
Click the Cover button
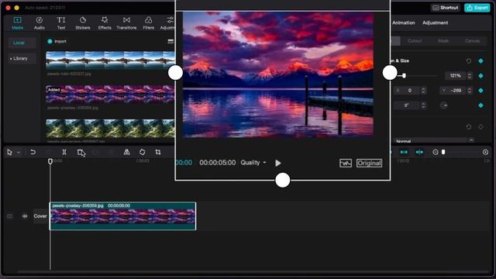tap(40, 216)
